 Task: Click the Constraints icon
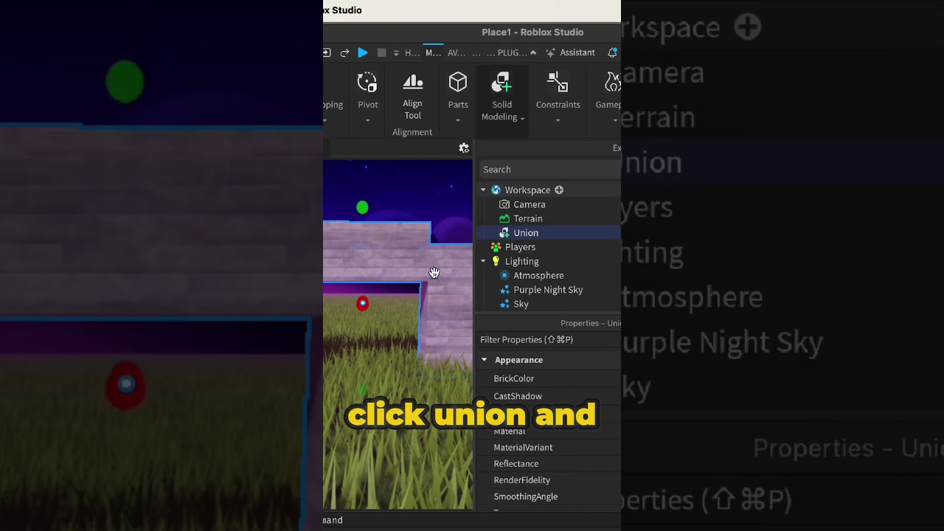click(x=558, y=82)
